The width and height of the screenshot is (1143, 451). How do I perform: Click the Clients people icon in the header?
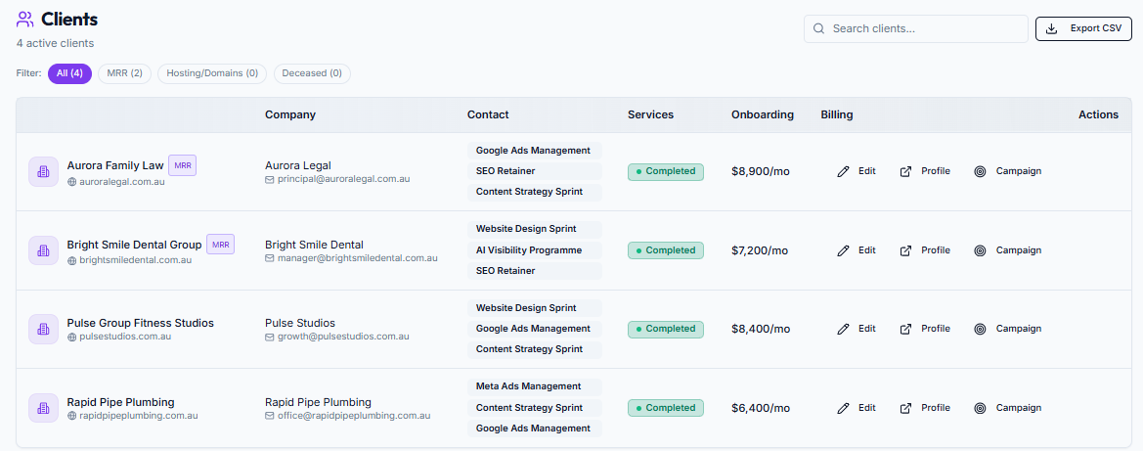point(24,20)
